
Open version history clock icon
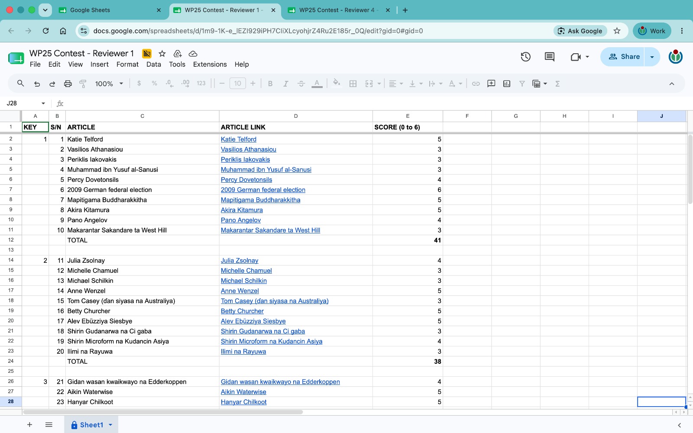pos(525,57)
